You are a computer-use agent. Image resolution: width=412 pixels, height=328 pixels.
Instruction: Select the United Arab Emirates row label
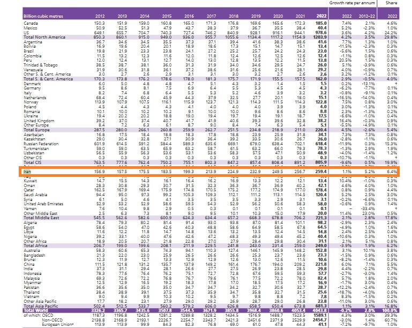coord(44,205)
